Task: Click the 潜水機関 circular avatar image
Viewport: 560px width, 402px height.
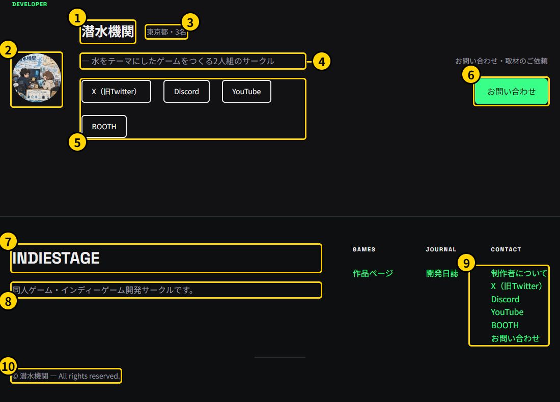Action: click(x=37, y=78)
